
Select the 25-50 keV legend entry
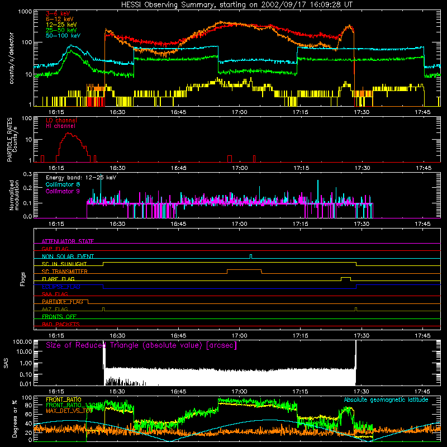(x=61, y=30)
